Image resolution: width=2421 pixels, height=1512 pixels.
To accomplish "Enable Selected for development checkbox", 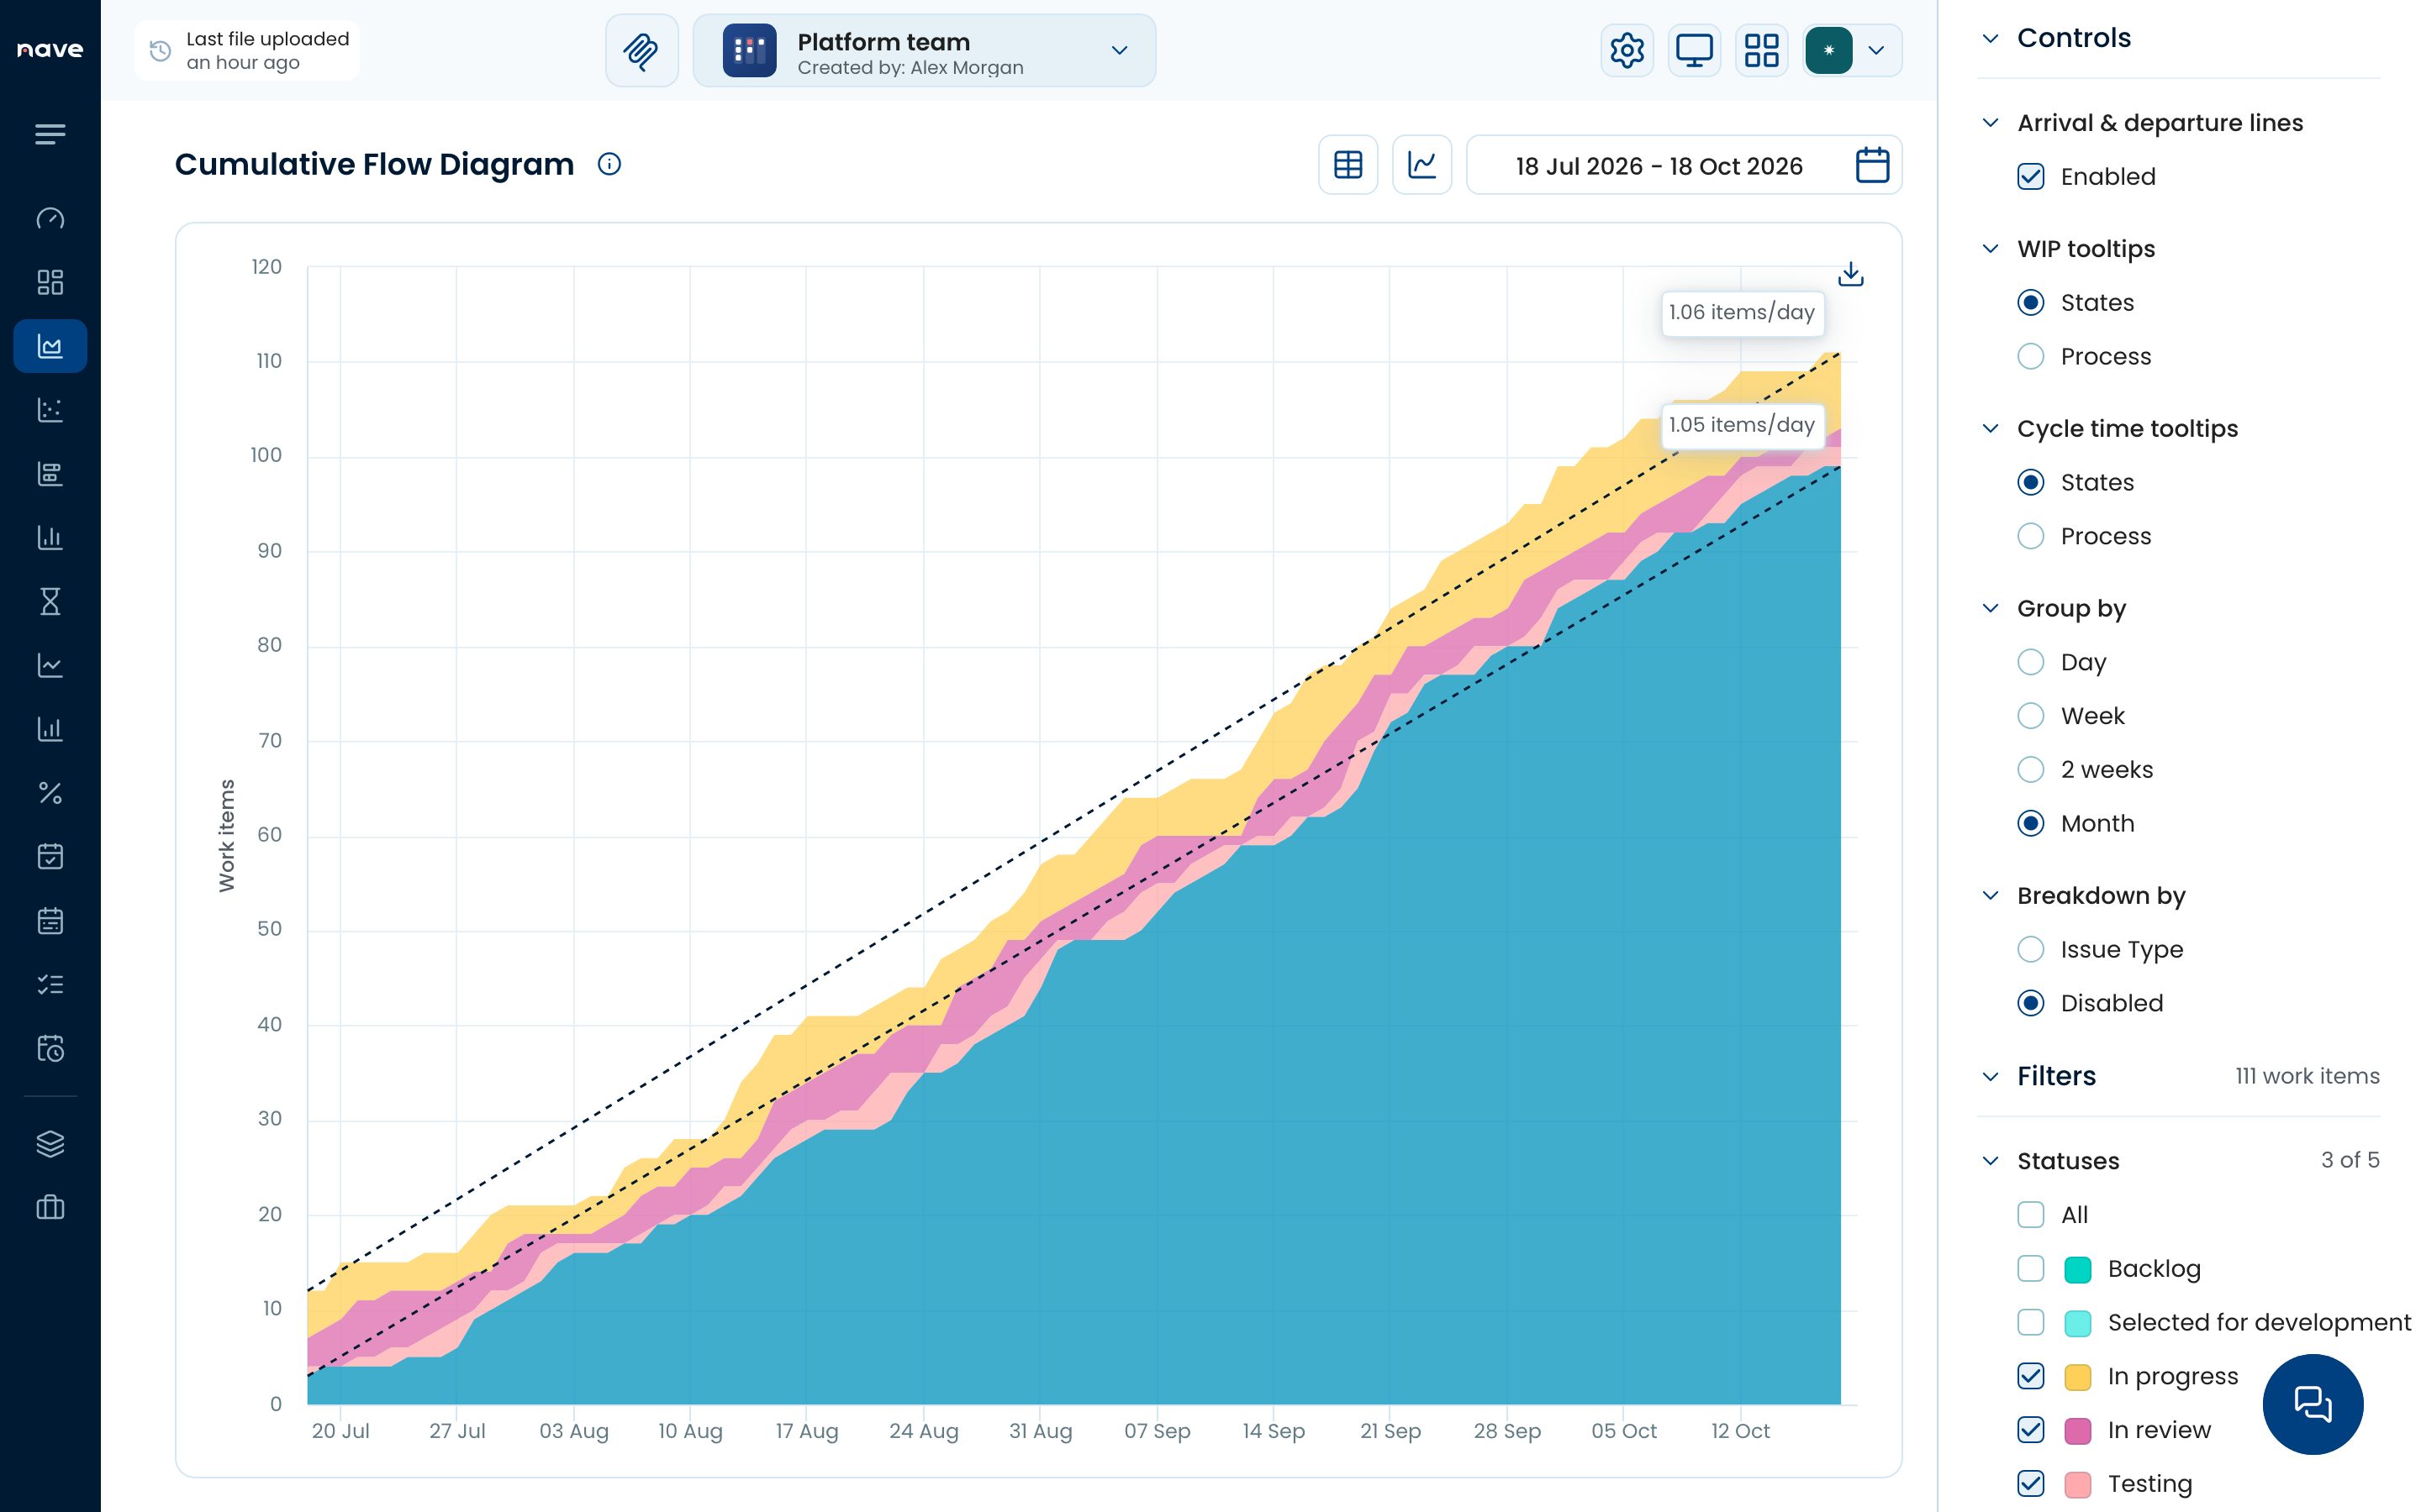I will click(2030, 1323).
